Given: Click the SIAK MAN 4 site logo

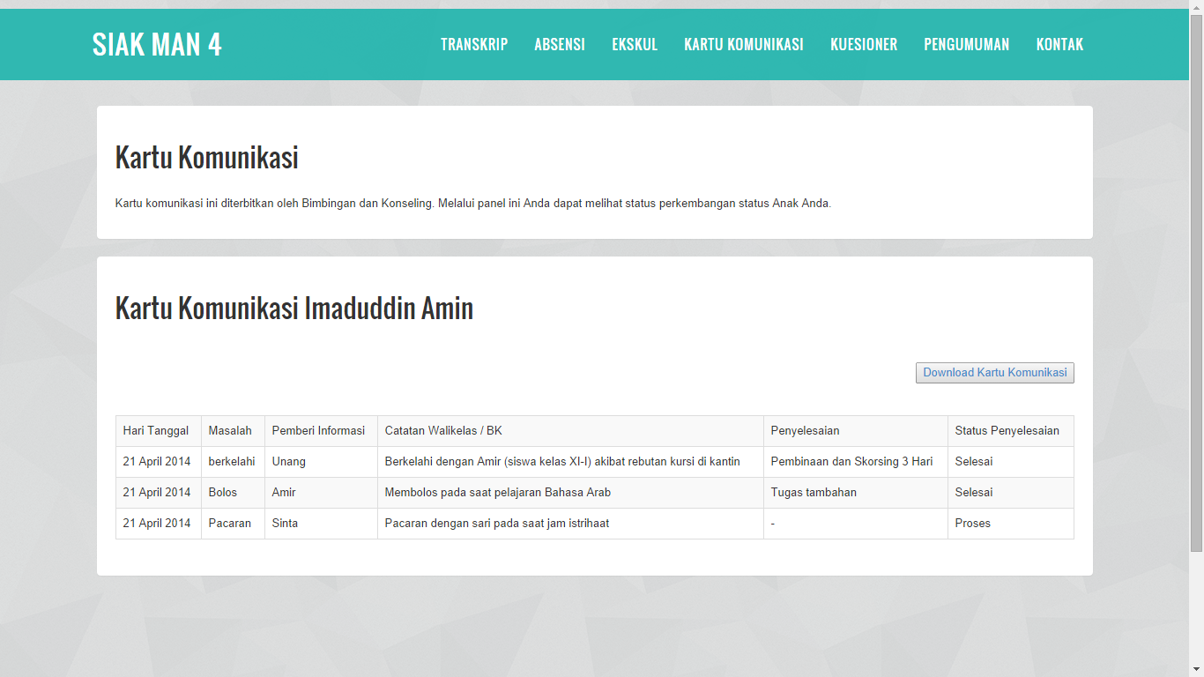Looking at the screenshot, I should point(157,45).
